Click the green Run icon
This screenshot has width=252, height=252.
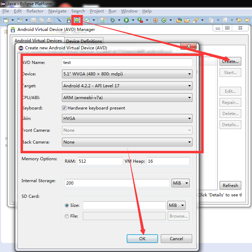pyautogui.click(x=126, y=20)
